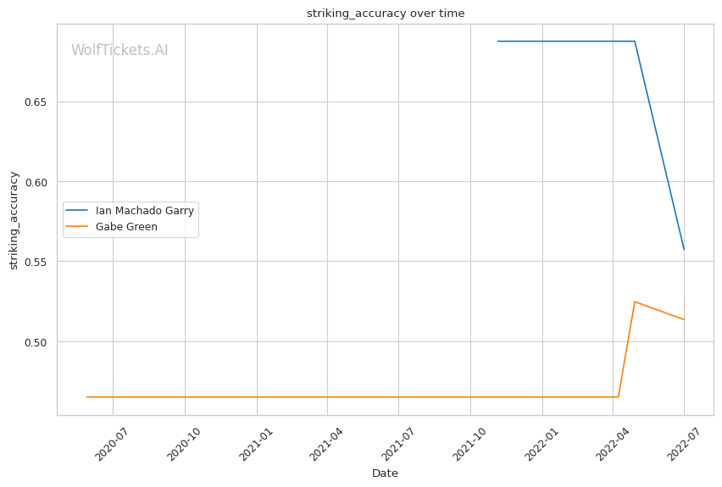722x487 pixels.
Task: Click the 'Date' x-axis label
Action: tap(385, 473)
